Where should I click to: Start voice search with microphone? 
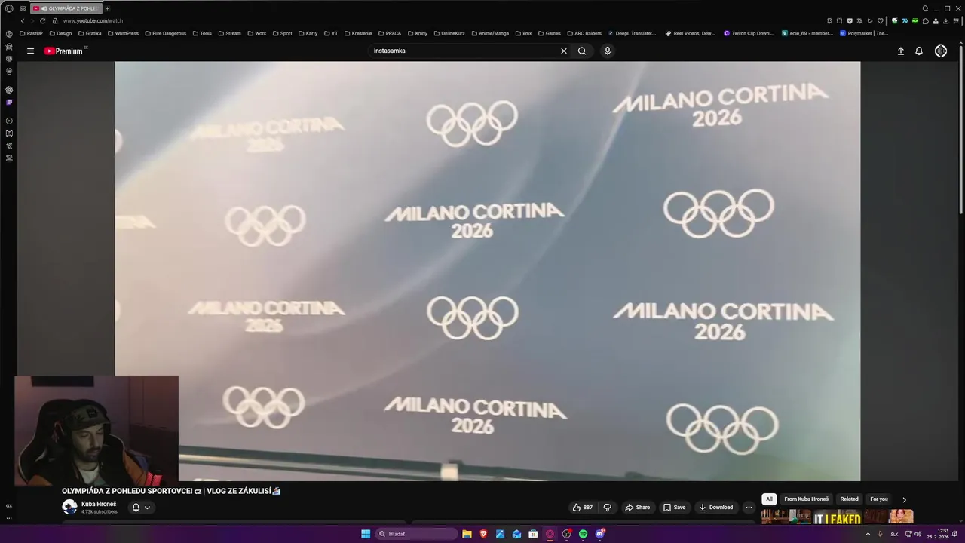pos(608,51)
